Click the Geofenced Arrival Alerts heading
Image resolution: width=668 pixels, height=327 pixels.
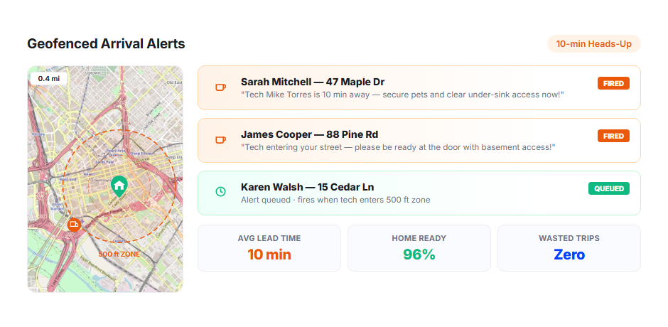106,43
